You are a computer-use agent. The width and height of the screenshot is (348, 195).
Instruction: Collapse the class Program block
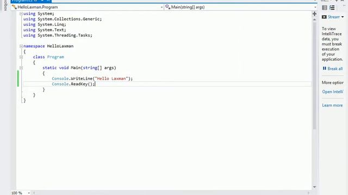click(x=21, y=57)
